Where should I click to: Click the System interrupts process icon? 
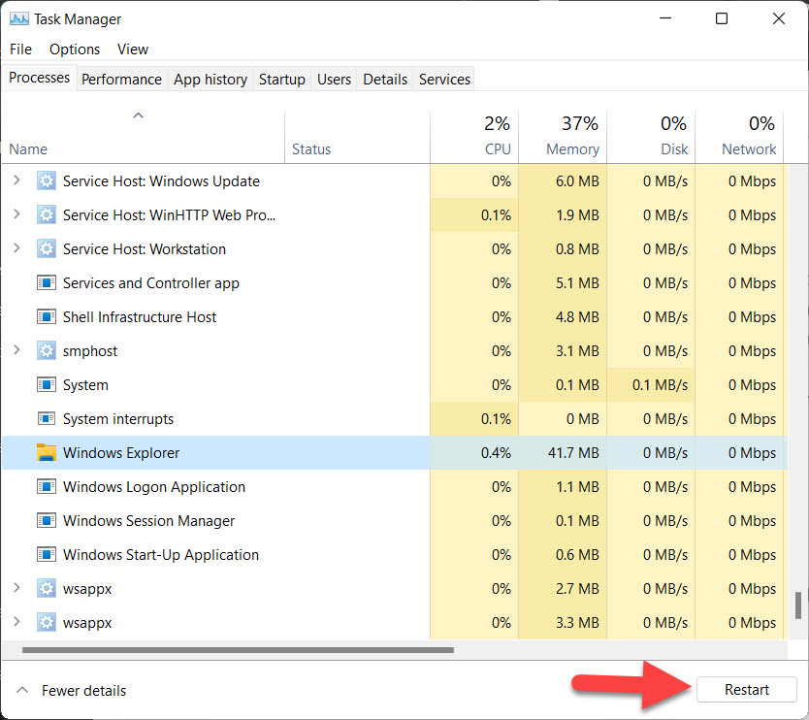point(47,419)
